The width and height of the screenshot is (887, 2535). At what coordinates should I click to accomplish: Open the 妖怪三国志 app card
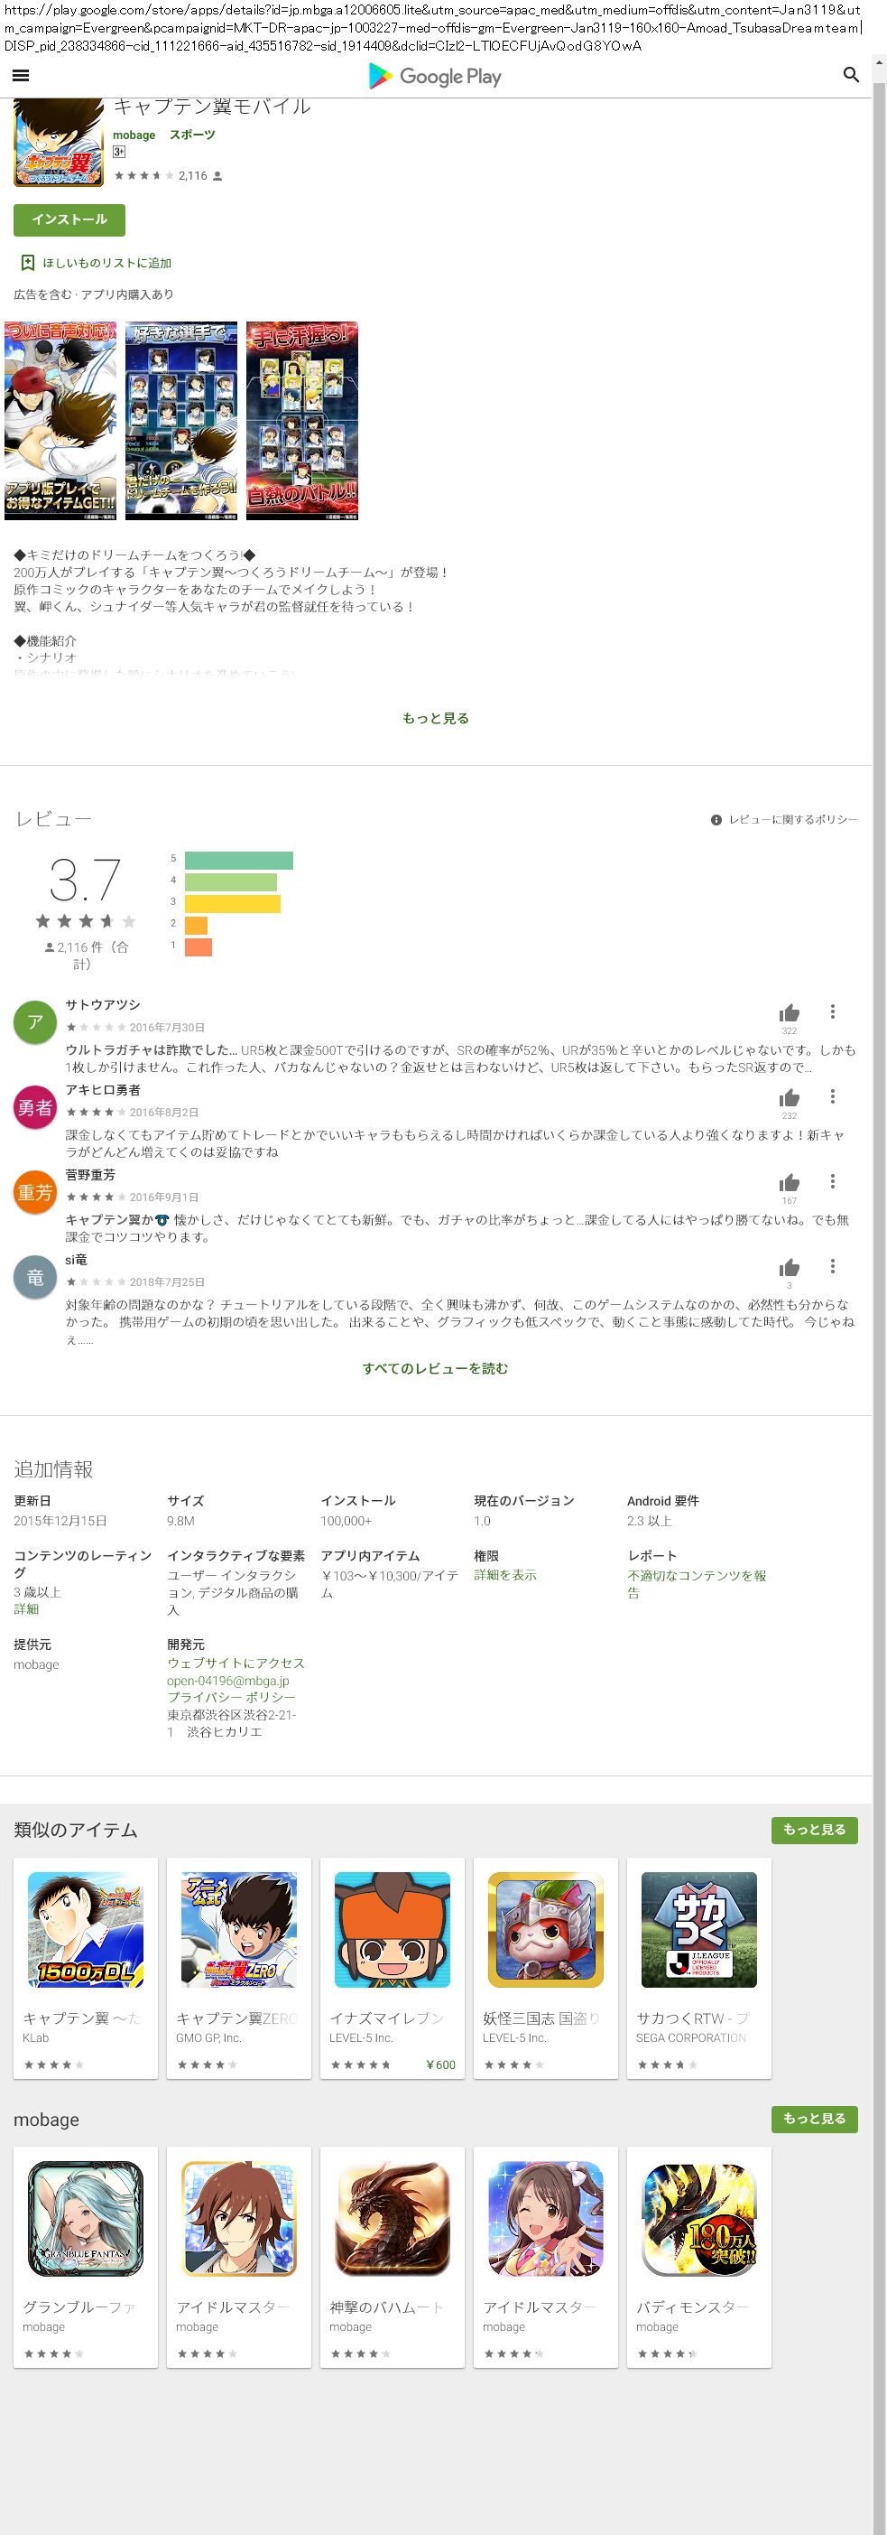click(x=546, y=1967)
